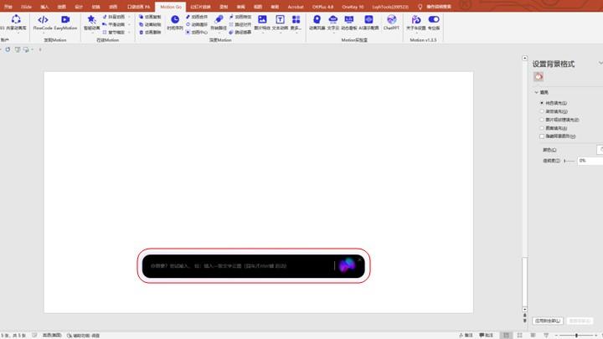Open the Motion Go ribbon tab
This screenshot has width=603, height=339.
pos(171,7)
